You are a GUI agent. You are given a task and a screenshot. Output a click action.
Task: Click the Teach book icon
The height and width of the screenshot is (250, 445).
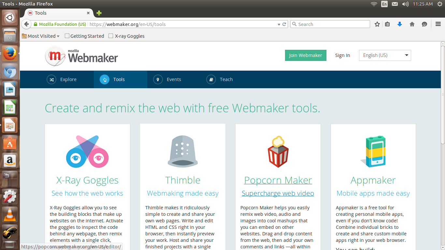click(x=211, y=79)
